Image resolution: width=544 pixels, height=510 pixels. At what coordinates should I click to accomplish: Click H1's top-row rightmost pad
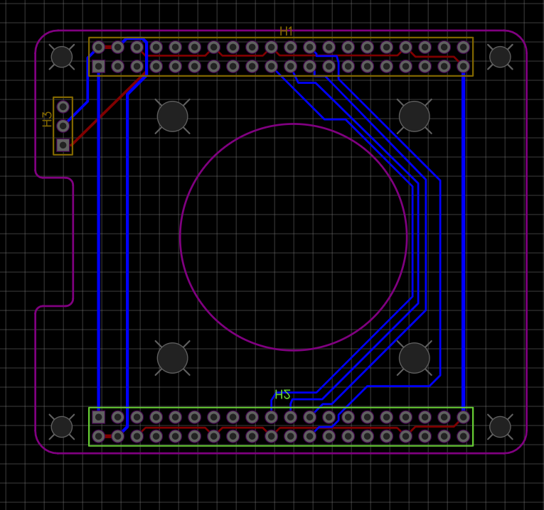tap(463, 47)
